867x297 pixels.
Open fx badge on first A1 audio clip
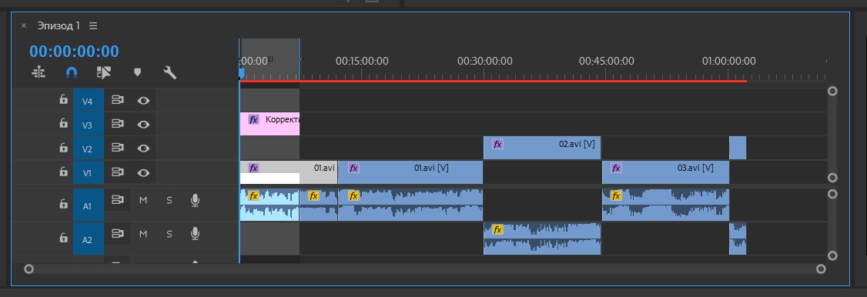click(253, 195)
